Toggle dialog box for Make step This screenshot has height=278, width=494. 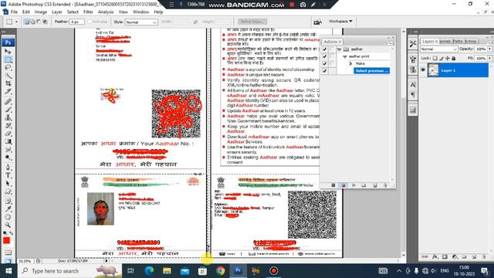tap(332, 63)
